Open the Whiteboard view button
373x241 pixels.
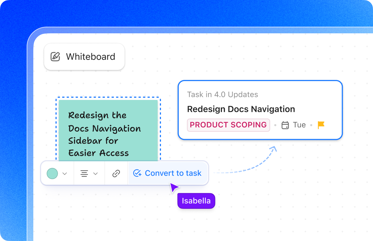(84, 57)
